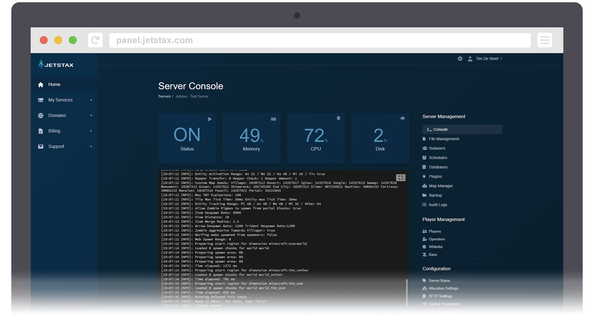This screenshot has height=322, width=594.
Task: Open the Subusers link
Action: pyautogui.click(x=437, y=148)
